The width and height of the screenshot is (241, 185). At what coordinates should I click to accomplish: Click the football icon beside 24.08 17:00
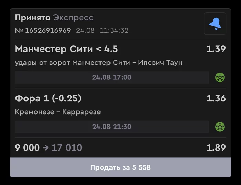click(x=220, y=77)
